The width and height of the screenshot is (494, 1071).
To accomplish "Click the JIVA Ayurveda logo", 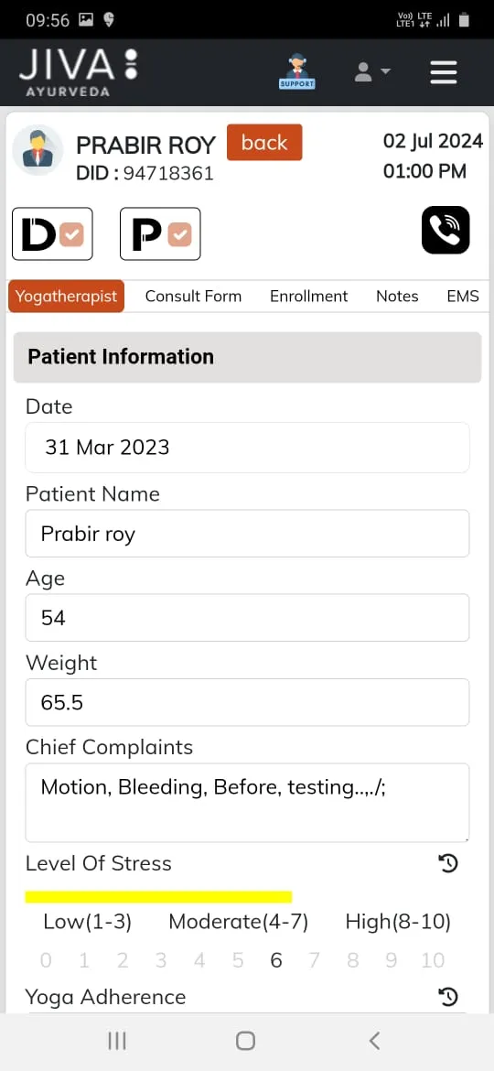I will pyautogui.click(x=79, y=72).
